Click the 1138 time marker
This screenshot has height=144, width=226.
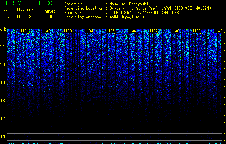tap(175, 31)
